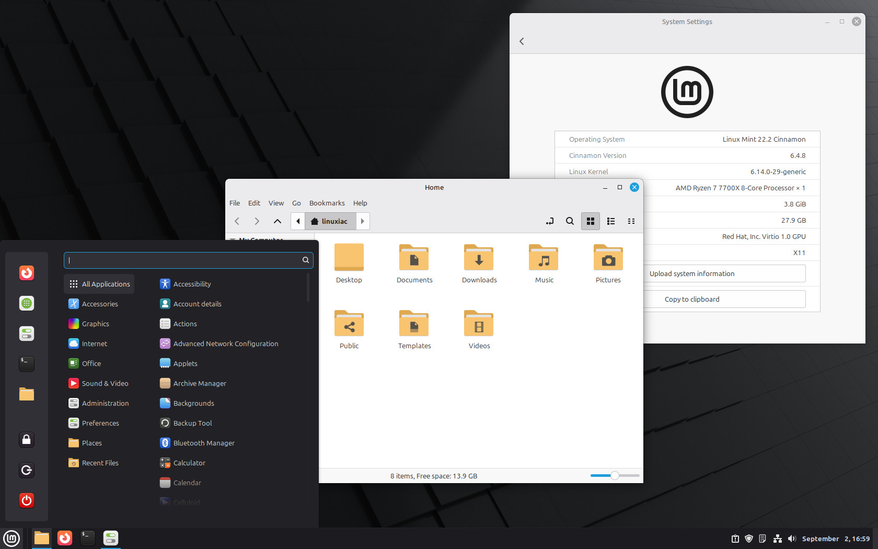Open the View menu in file manager

276,203
